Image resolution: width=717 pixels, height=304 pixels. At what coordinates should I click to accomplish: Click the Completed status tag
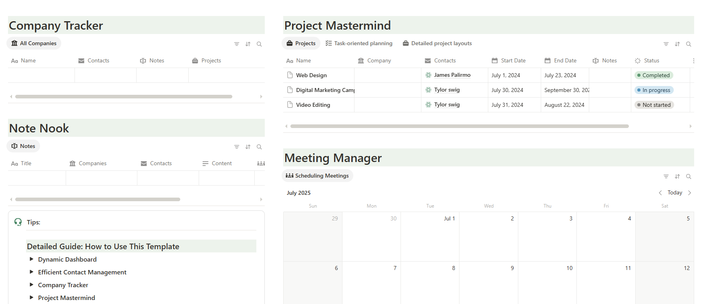653,75
